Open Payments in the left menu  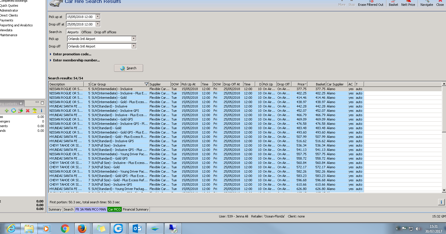tap(7, 20)
